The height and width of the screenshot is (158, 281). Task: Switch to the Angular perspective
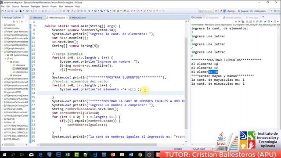(x=243, y=11)
